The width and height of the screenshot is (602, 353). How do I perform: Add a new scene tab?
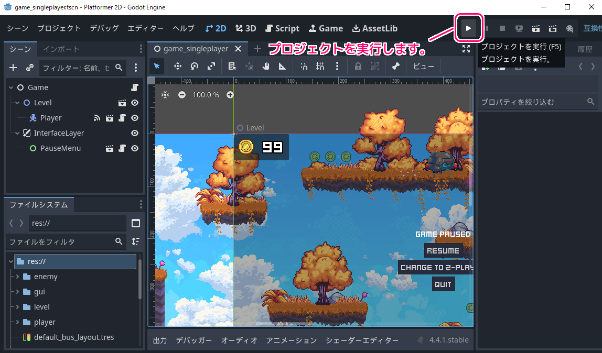coord(257,49)
